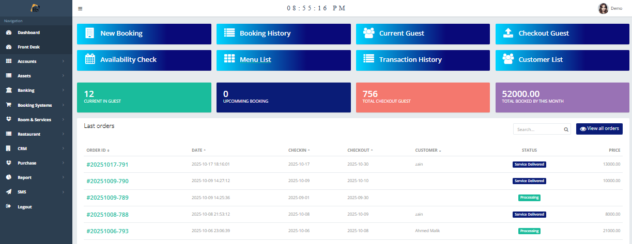Open order #20251017-791 link
The image size is (632, 244).
(x=107, y=165)
